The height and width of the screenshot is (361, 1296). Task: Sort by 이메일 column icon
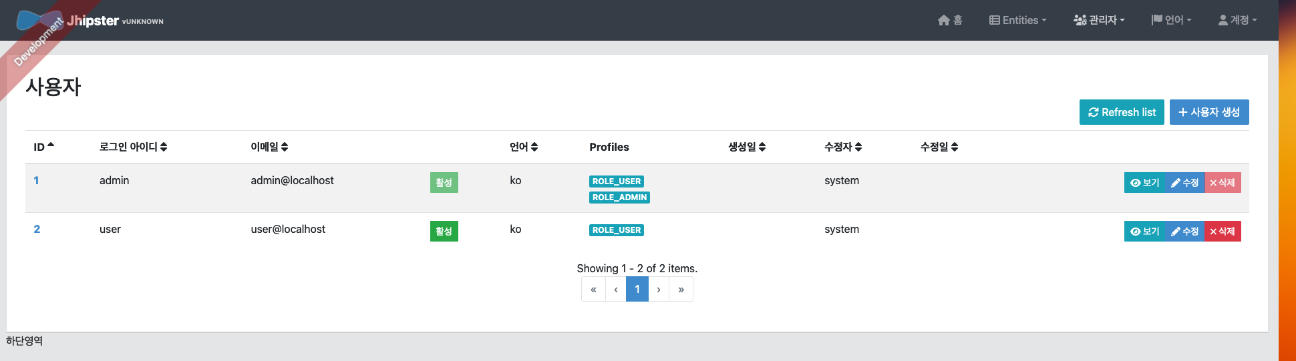click(x=285, y=147)
